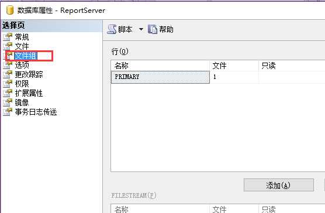Image resolution: width=325 pixels, height=213 pixels.
Task: Switch to the 镜像 page
Action: coord(22,102)
